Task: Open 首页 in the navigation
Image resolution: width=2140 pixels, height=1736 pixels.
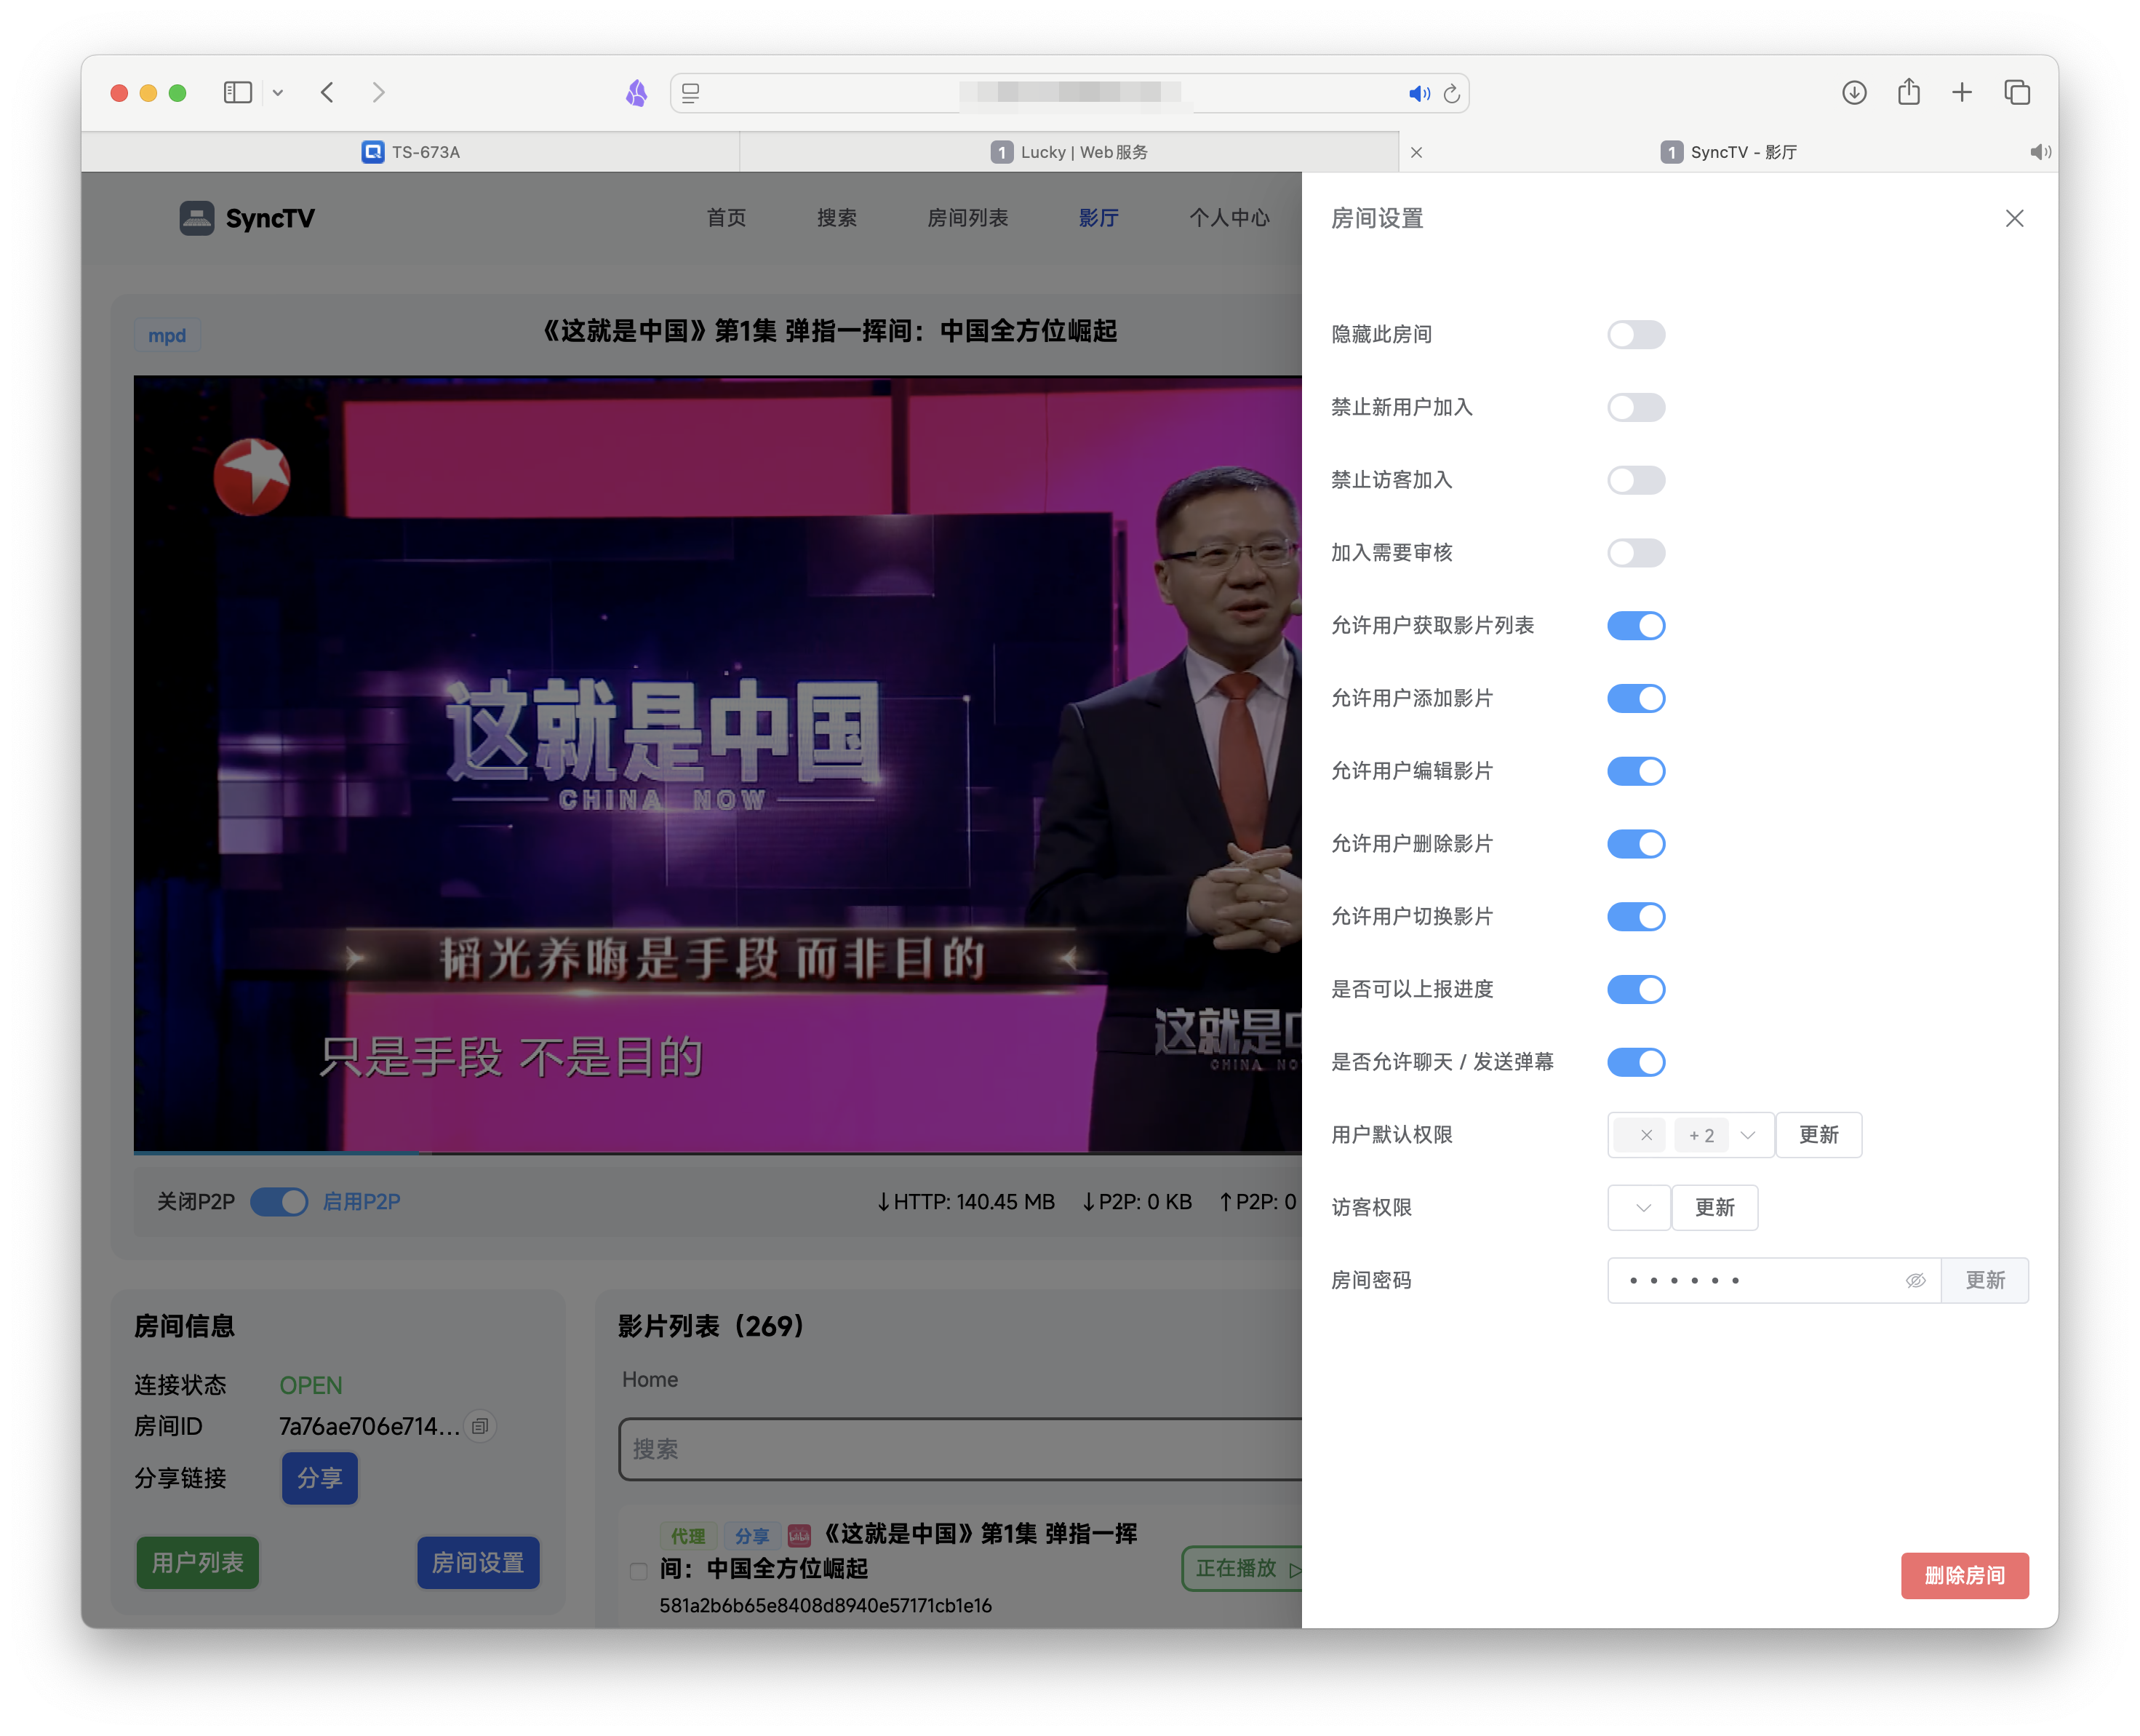Action: coord(726,218)
